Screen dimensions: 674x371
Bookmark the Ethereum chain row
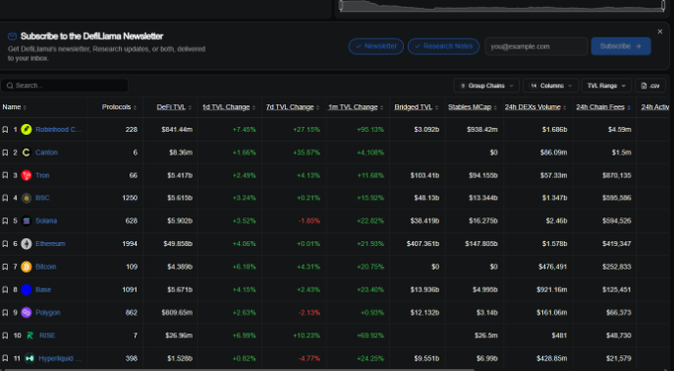tap(5, 244)
